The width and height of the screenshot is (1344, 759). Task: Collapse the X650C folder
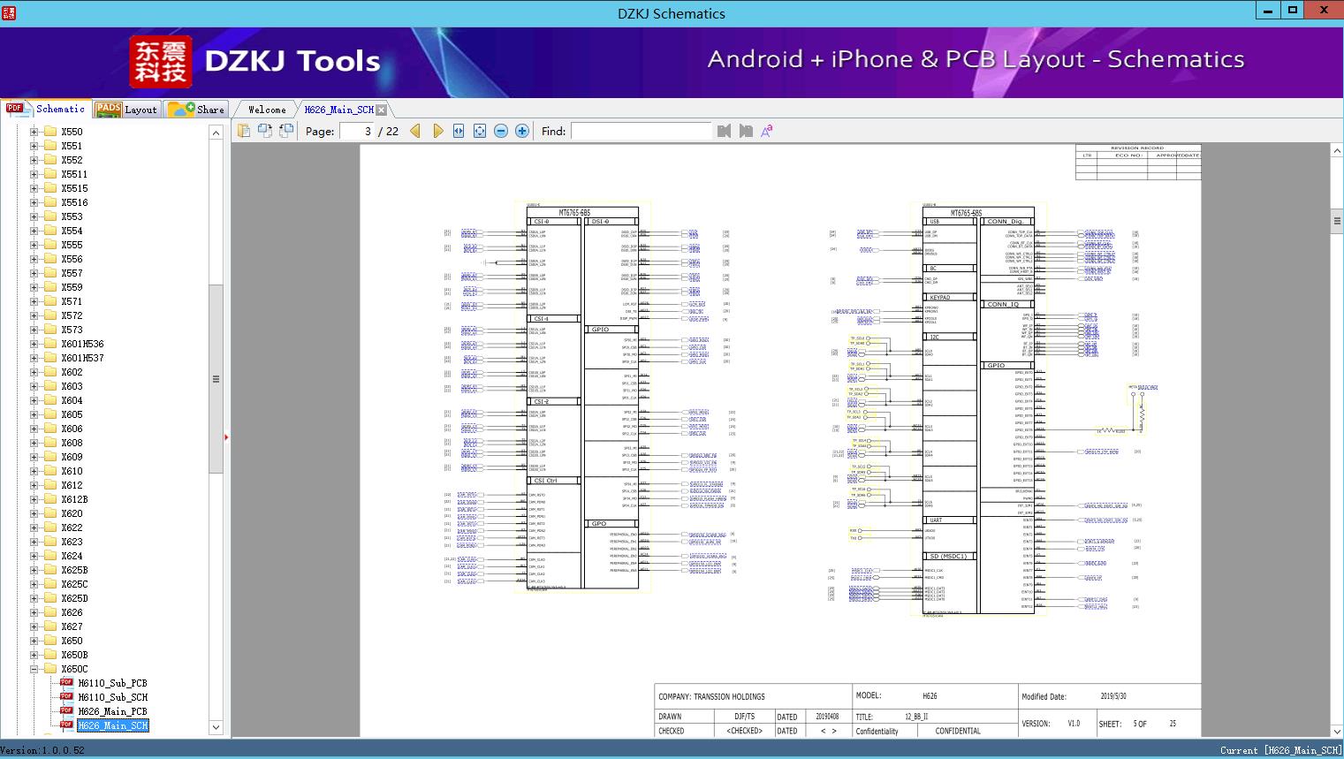click(34, 669)
